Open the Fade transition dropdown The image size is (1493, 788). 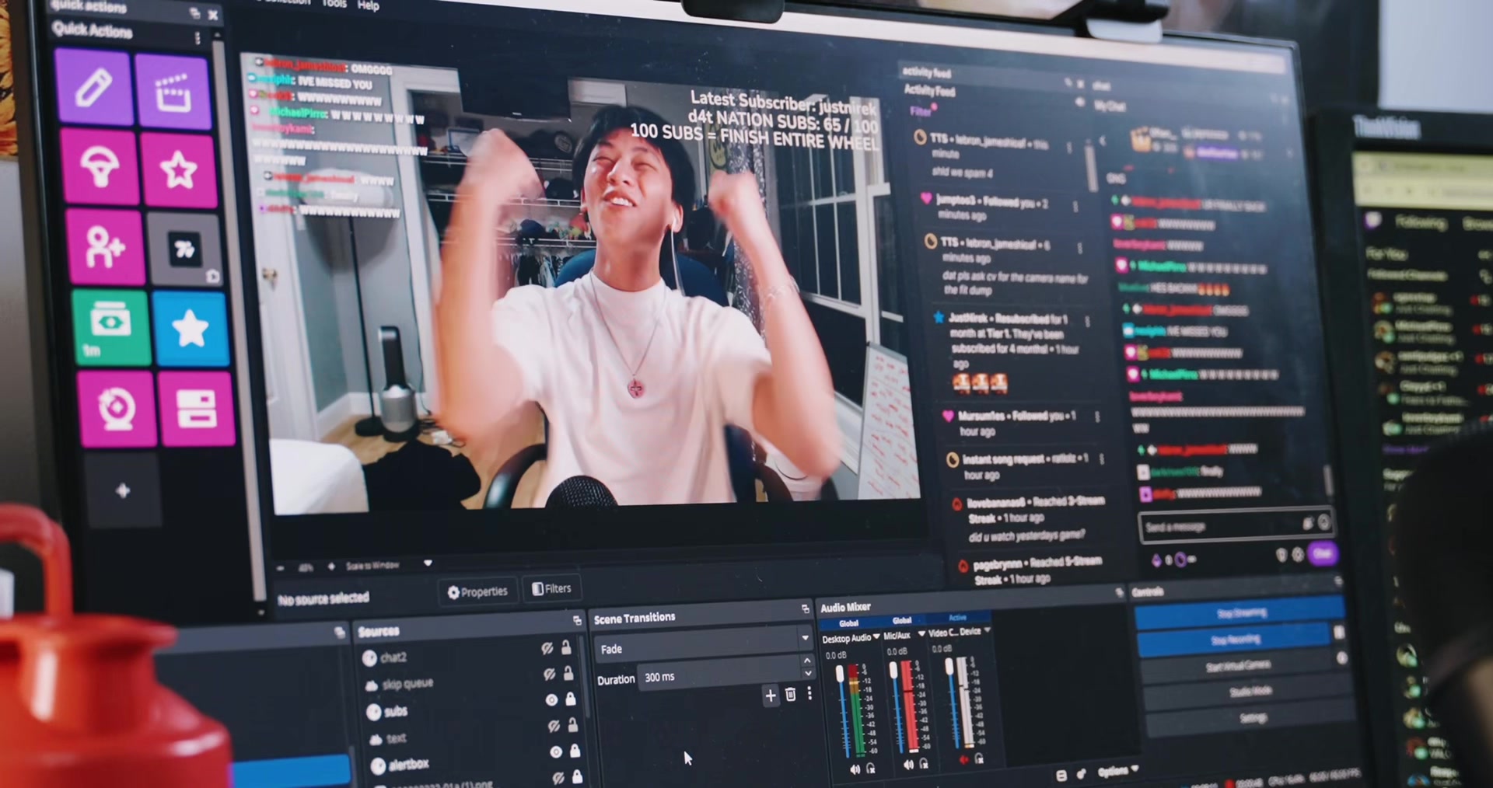[x=703, y=644]
